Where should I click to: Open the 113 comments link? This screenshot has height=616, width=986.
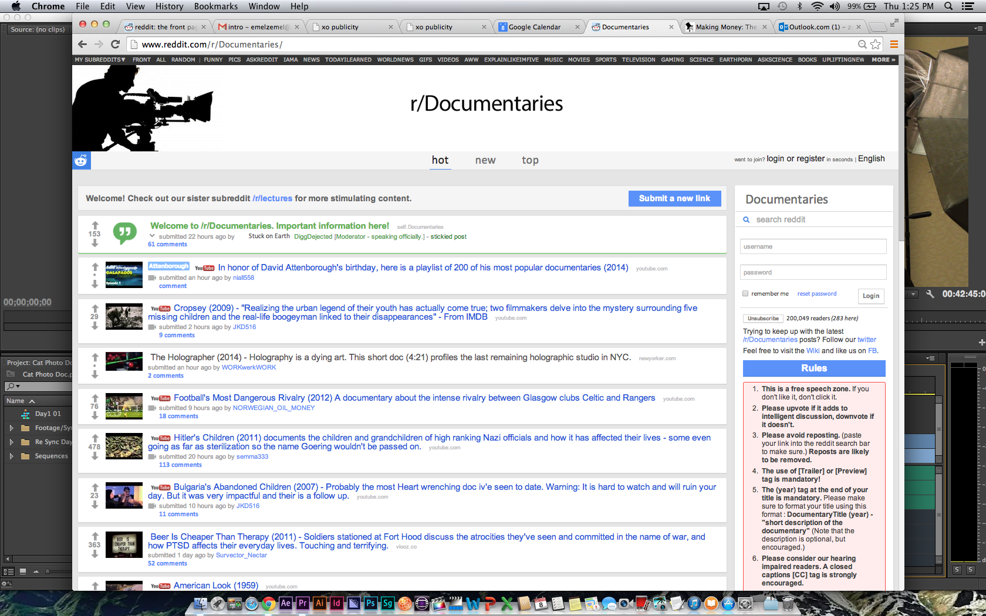click(180, 465)
